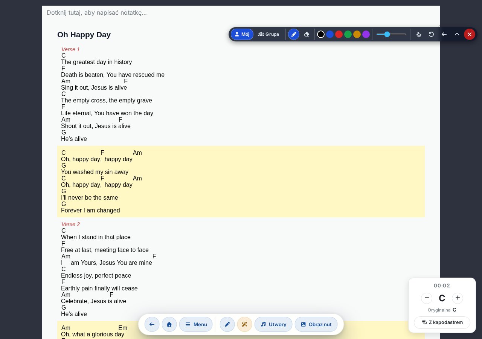Click the lyric 'Forever I am changed'
The image size is (482, 339).
coord(90,211)
